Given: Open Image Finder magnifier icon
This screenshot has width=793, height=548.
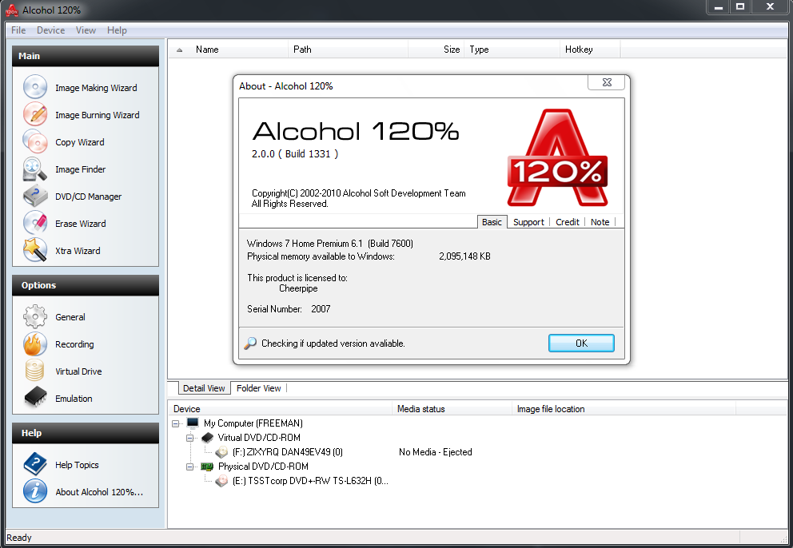Looking at the screenshot, I should 35,169.
